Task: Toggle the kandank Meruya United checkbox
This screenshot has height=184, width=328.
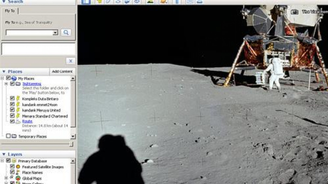Action: point(12,110)
